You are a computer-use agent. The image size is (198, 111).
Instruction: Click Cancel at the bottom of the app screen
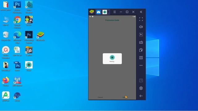pos(100,97)
